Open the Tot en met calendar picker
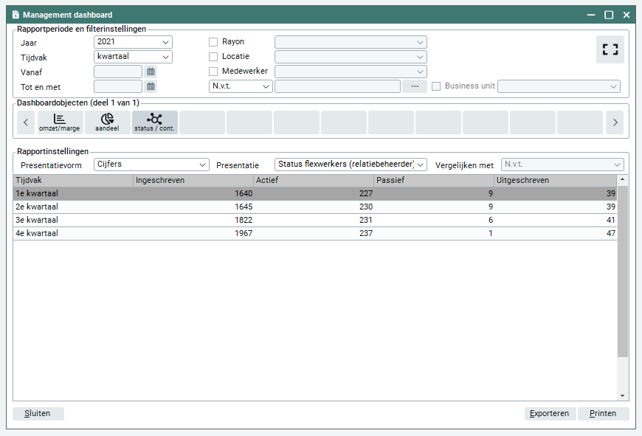 pos(151,86)
